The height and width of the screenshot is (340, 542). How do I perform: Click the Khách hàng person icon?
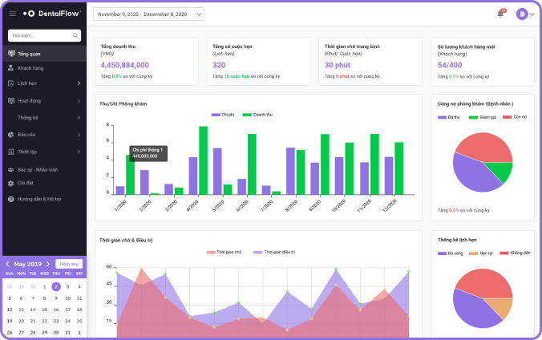point(10,68)
